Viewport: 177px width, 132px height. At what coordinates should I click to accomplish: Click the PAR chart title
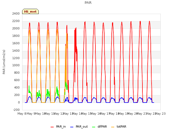88,3
